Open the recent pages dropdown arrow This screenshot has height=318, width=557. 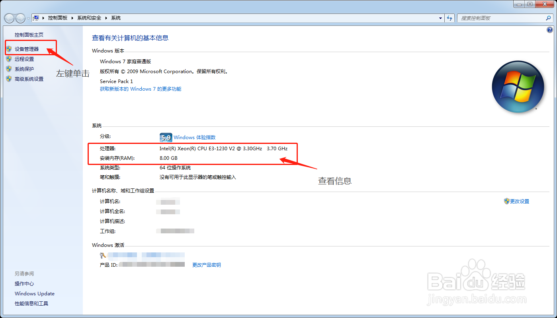tap(28, 18)
